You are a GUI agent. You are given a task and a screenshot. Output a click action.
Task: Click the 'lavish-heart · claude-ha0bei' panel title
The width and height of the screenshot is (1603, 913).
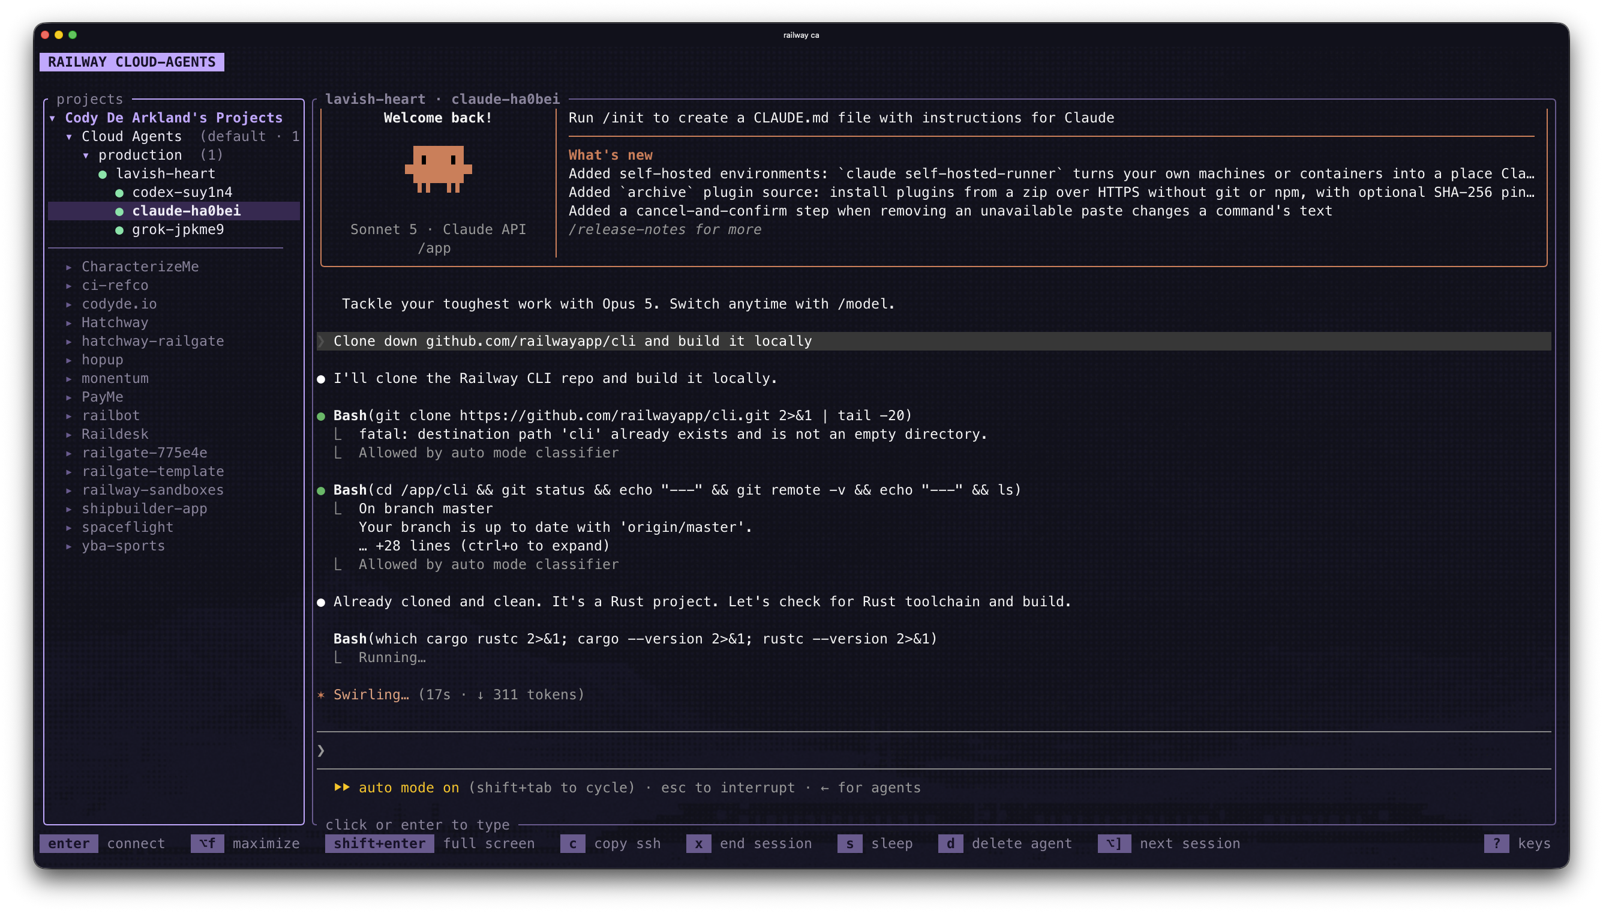pos(442,99)
